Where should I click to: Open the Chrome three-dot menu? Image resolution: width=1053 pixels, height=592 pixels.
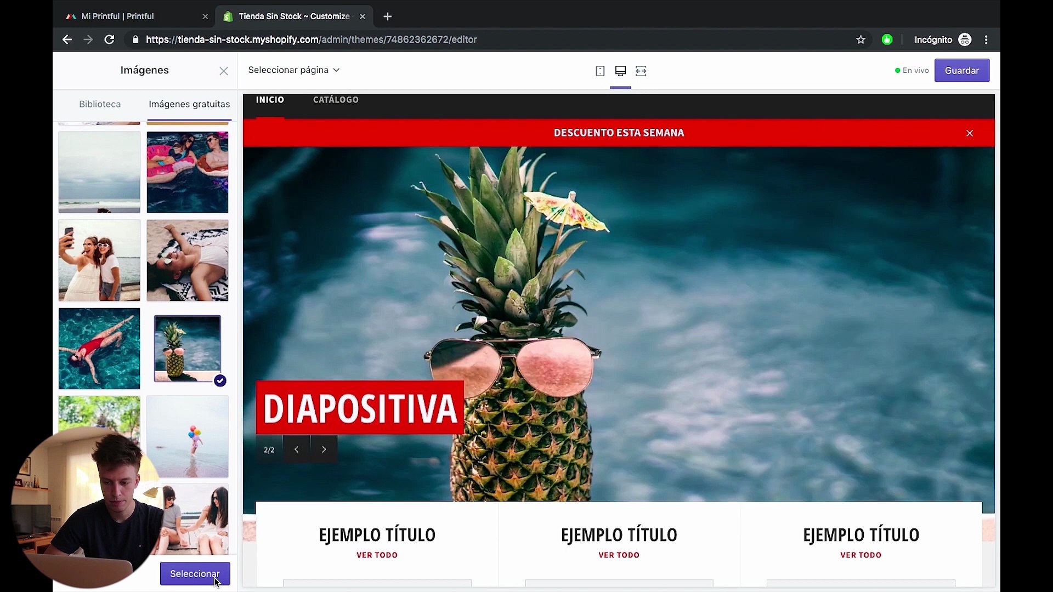click(987, 39)
